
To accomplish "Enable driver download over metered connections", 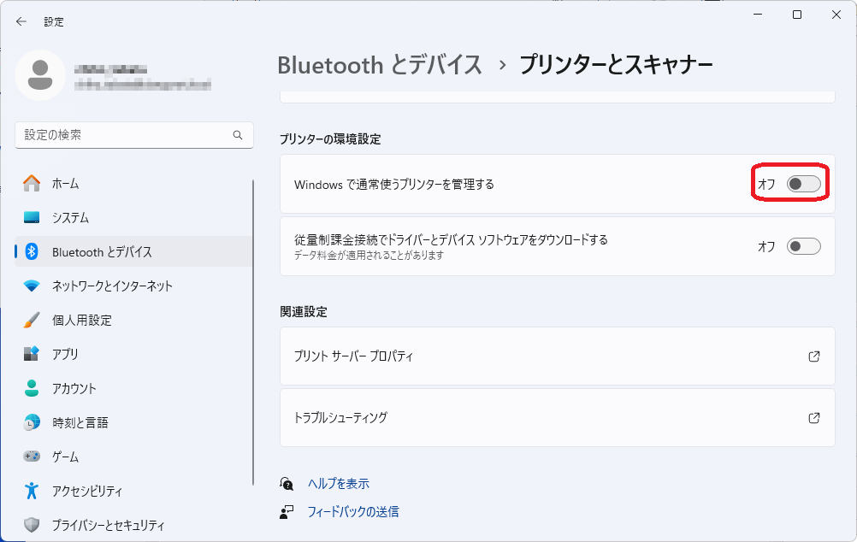I will tap(803, 246).
